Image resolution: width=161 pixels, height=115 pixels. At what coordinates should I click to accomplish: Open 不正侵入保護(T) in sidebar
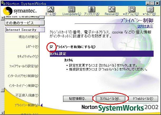pyautogui.click(x=27, y=95)
